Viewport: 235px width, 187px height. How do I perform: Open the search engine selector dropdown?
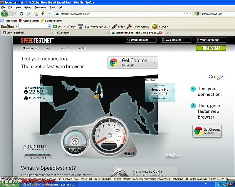[200, 14]
